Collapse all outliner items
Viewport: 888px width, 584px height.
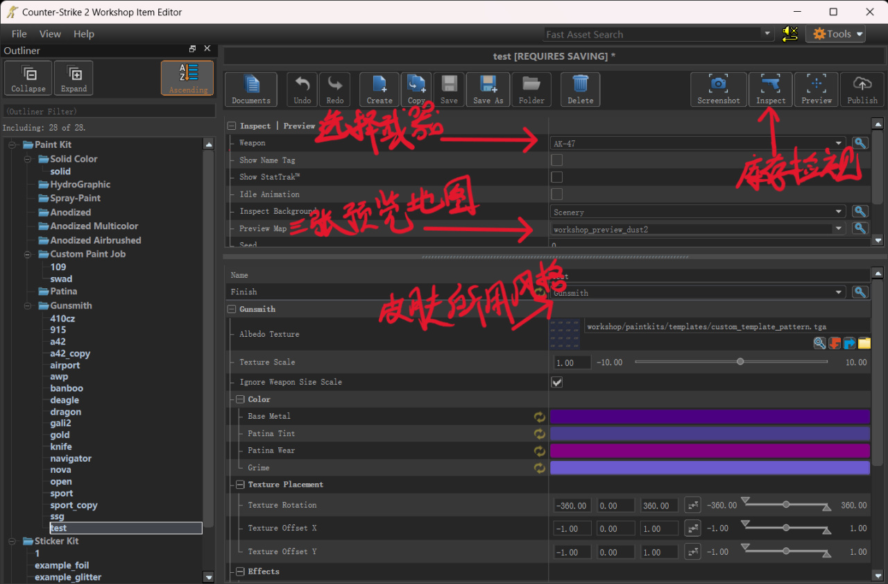pyautogui.click(x=28, y=78)
